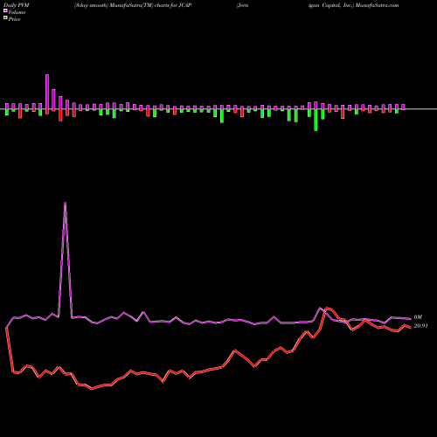Click the MunafaSutra charts for JCAP heading
This screenshot has width=437, height=437.
click(133, 5)
